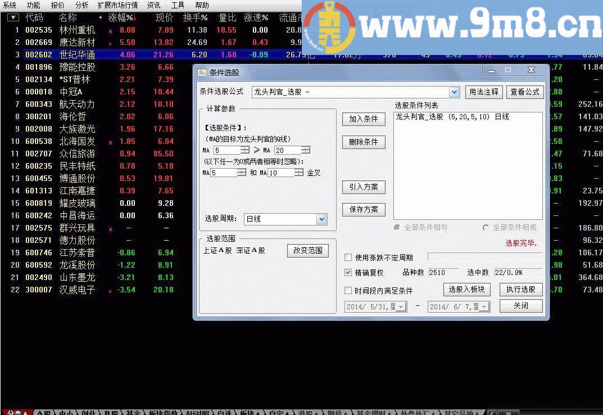Minimize the 条件选股 dialog
603x415 pixels.
tap(491, 70)
